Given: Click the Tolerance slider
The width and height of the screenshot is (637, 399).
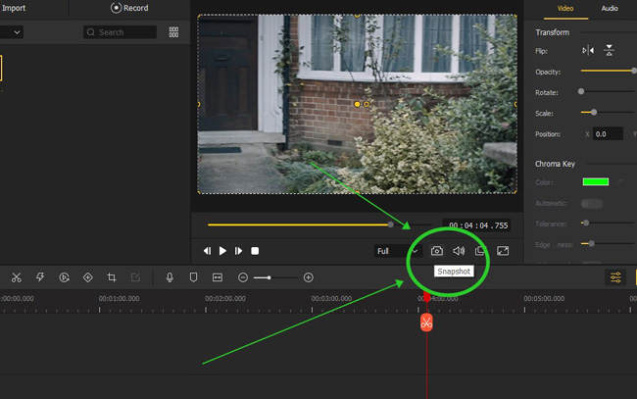Looking at the screenshot, I should pos(608,223).
